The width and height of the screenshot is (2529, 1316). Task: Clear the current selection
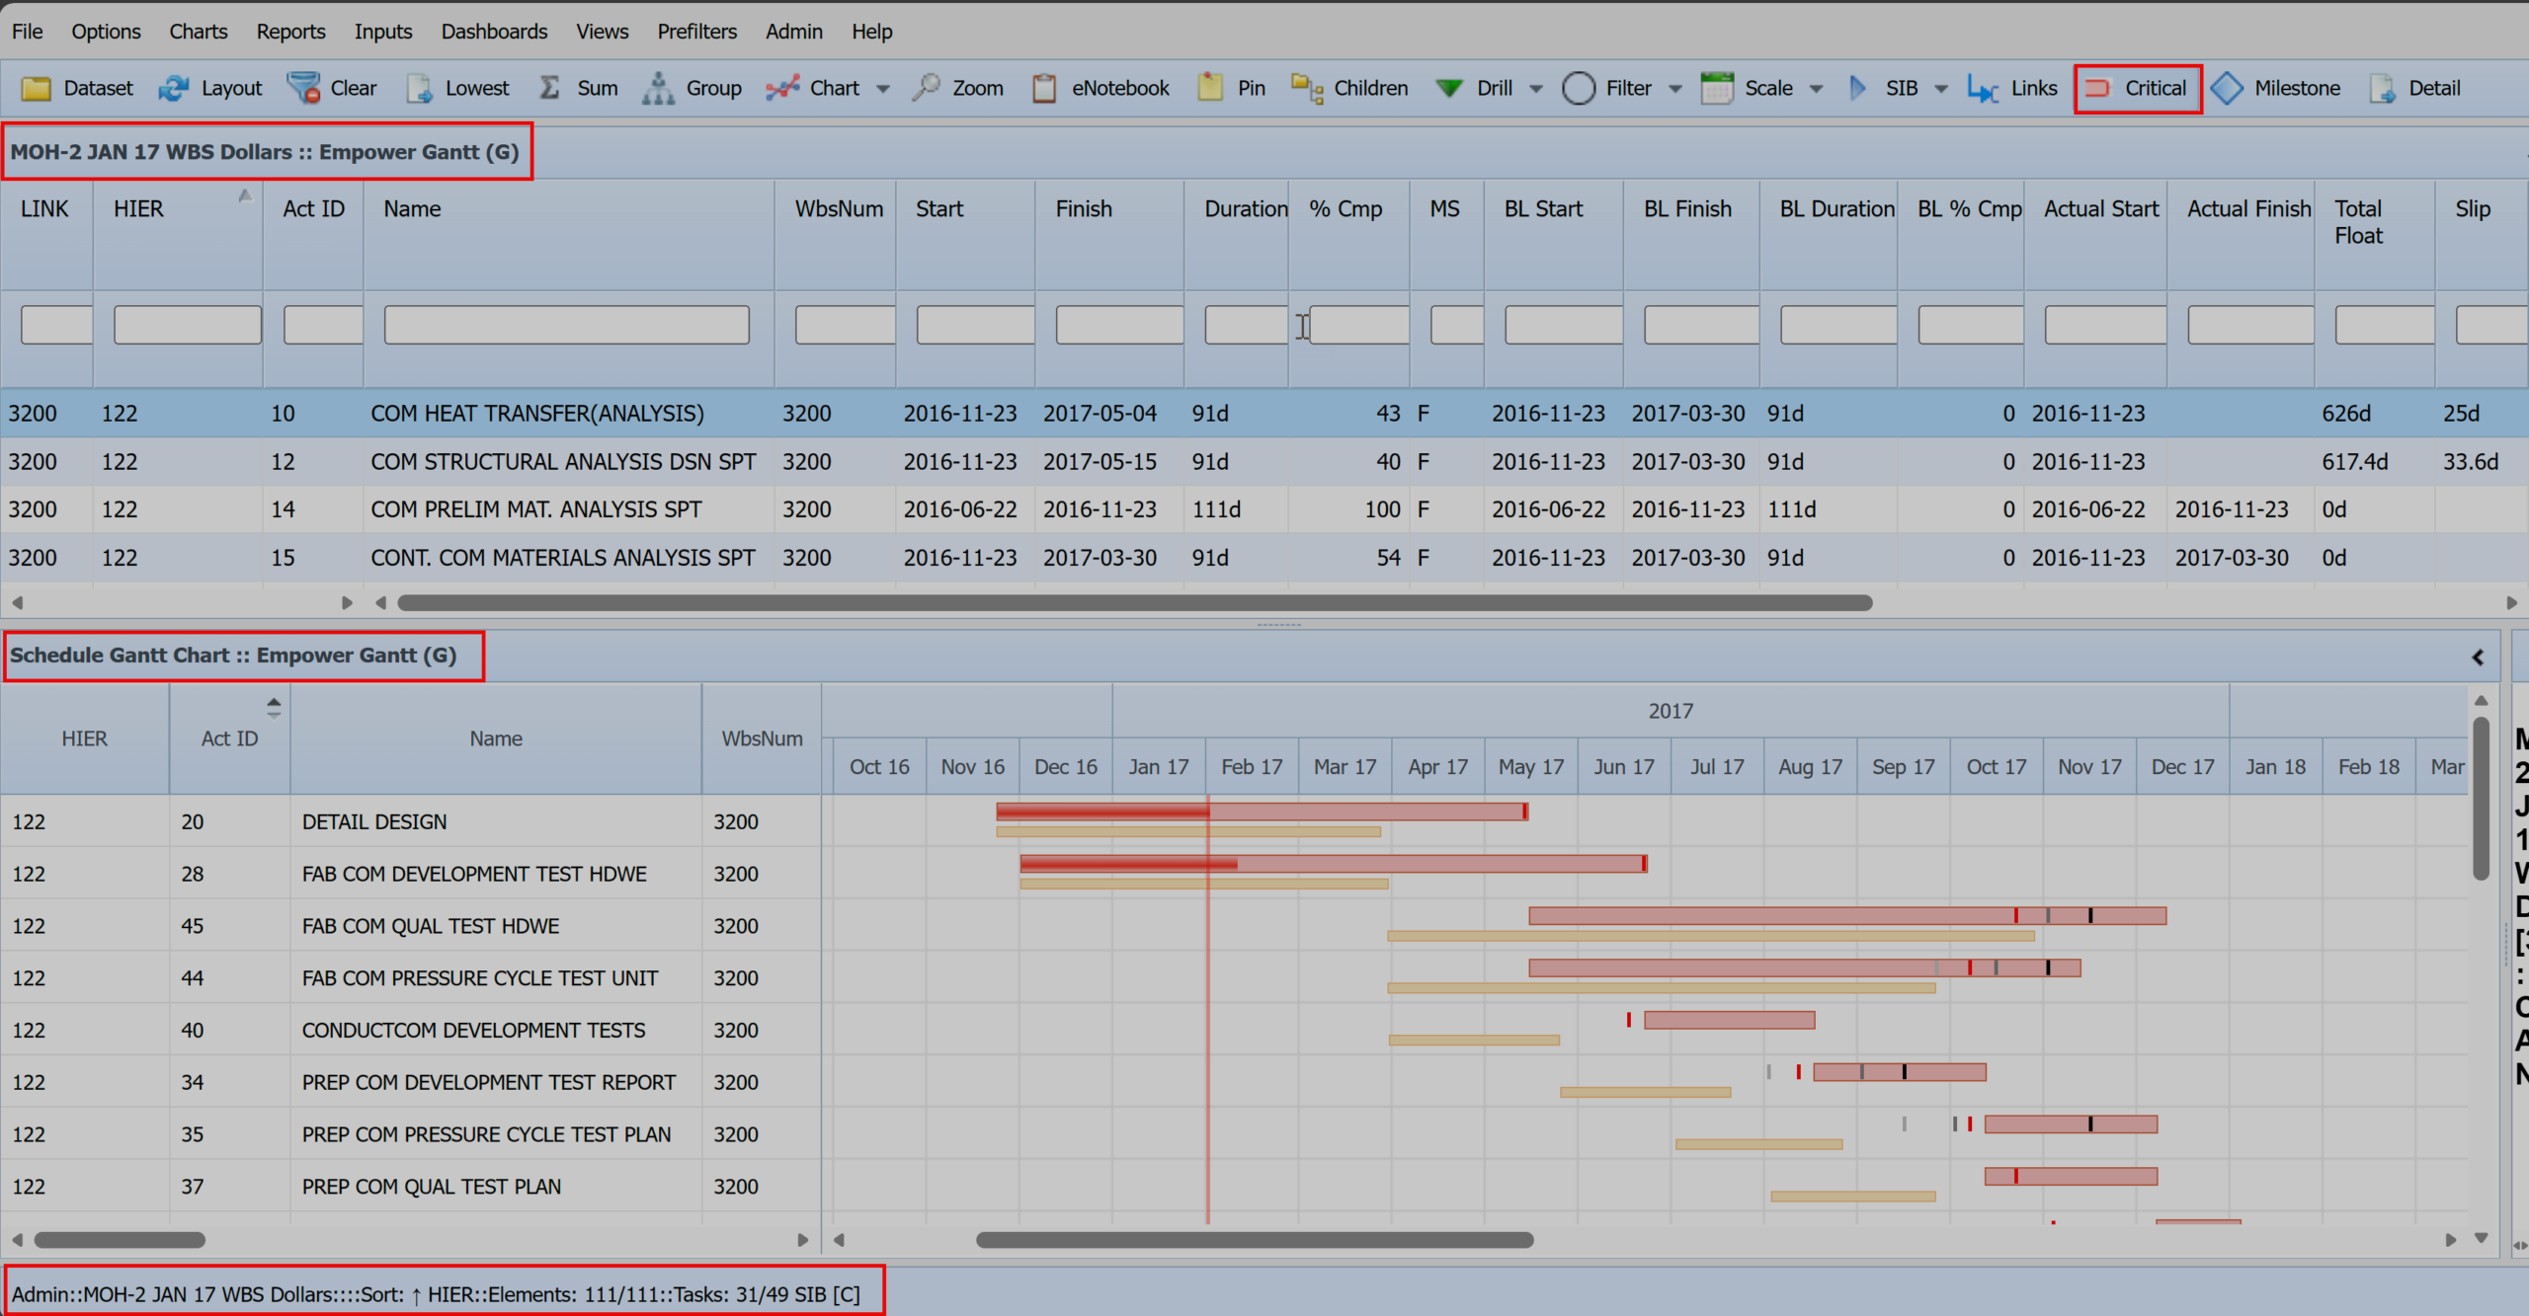(x=332, y=88)
